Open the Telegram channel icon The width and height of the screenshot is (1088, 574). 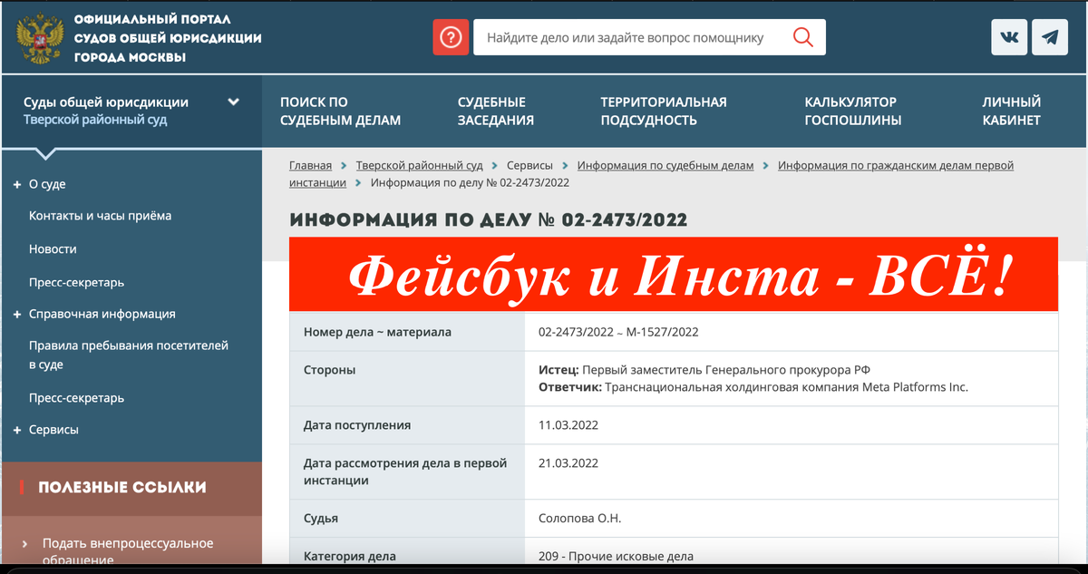(1050, 37)
